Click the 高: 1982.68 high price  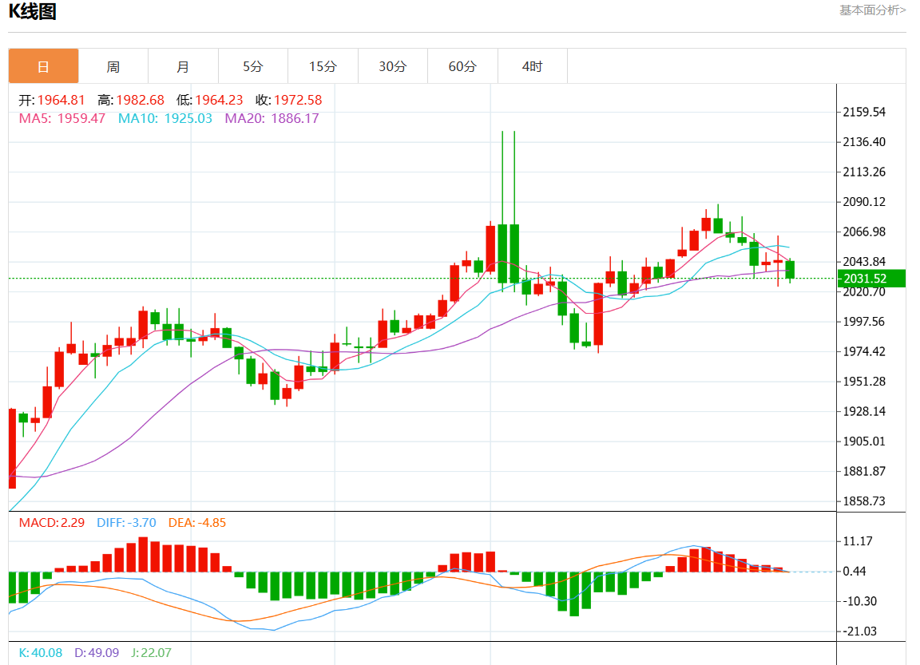(131, 101)
